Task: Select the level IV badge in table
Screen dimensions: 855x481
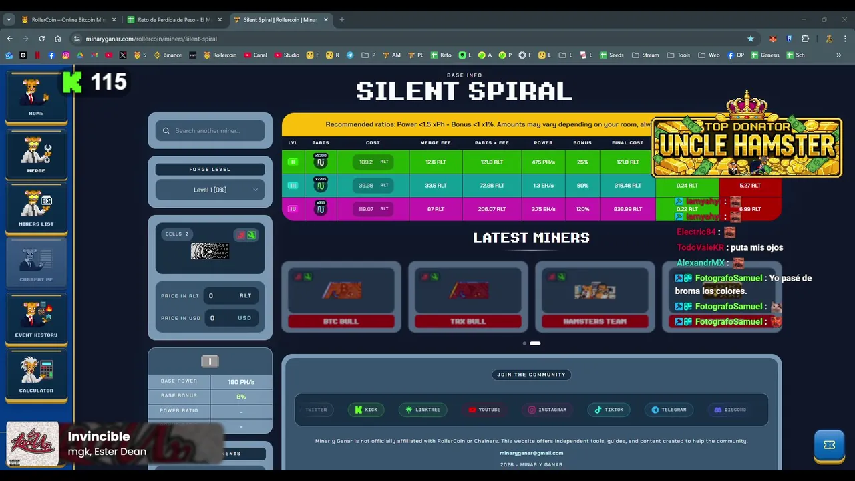Action: (293, 209)
